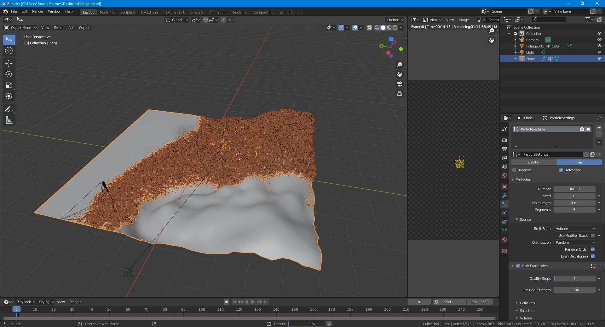Hide the Camera object in outliner
The width and height of the screenshot is (605, 327).
pos(599,40)
